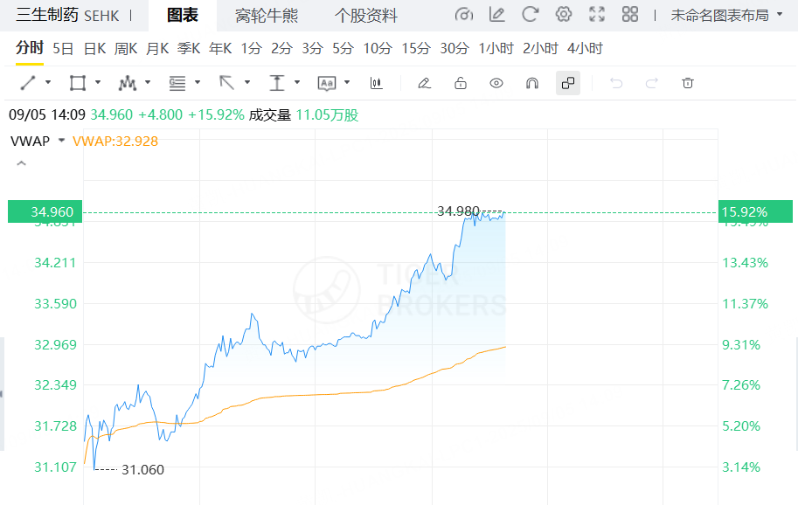Expand the VWAP indicator dropdown arrow
Image resolution: width=798 pixels, height=505 pixels.
pos(61,141)
